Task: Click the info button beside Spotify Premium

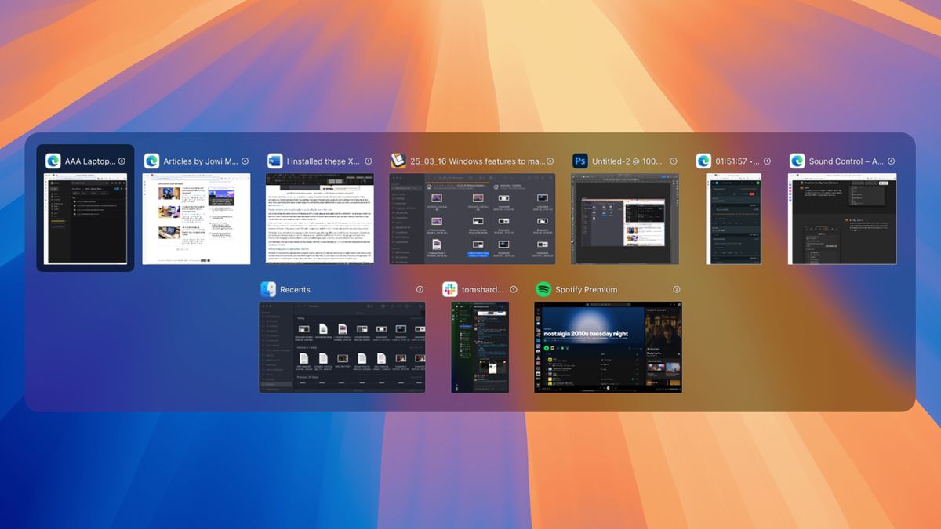Action: point(676,288)
